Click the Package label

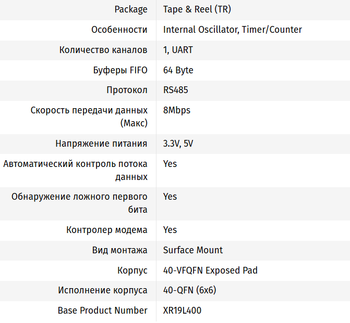[131, 9]
